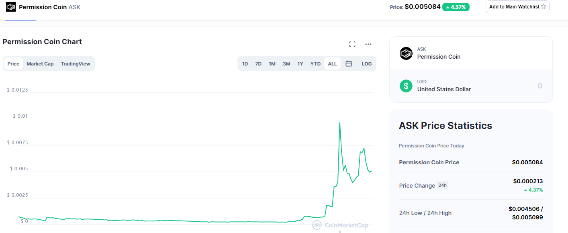Image resolution: width=568 pixels, height=233 pixels.
Task: Select the 3M time range
Action: 286,63
